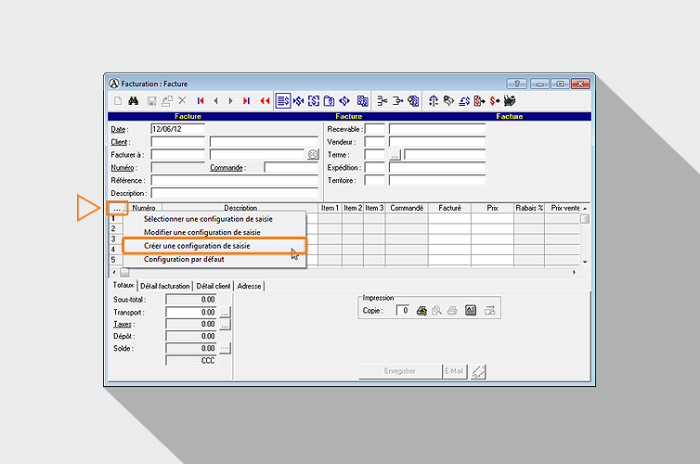Click the CC icon beside Facturer à
Screen dimensions: 700x464
pos(313,155)
